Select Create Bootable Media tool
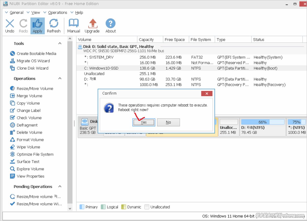This screenshot has width=307, height=221. pyautogui.click(x=36, y=53)
